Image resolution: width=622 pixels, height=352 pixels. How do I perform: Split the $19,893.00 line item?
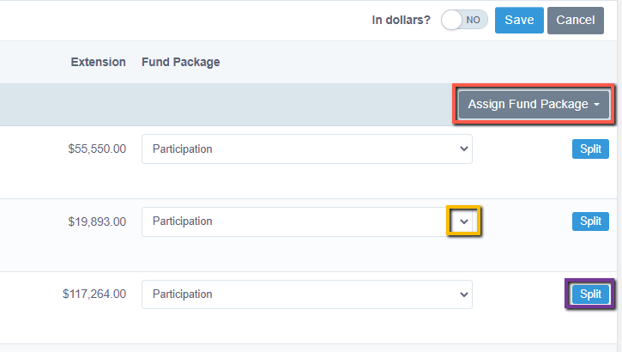pos(590,222)
